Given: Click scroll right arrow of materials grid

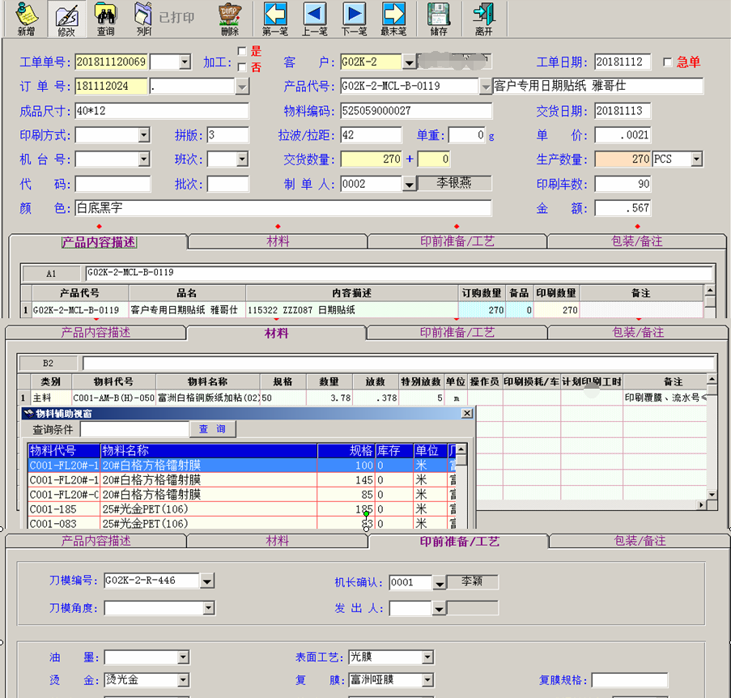Looking at the screenshot, I should [702, 505].
